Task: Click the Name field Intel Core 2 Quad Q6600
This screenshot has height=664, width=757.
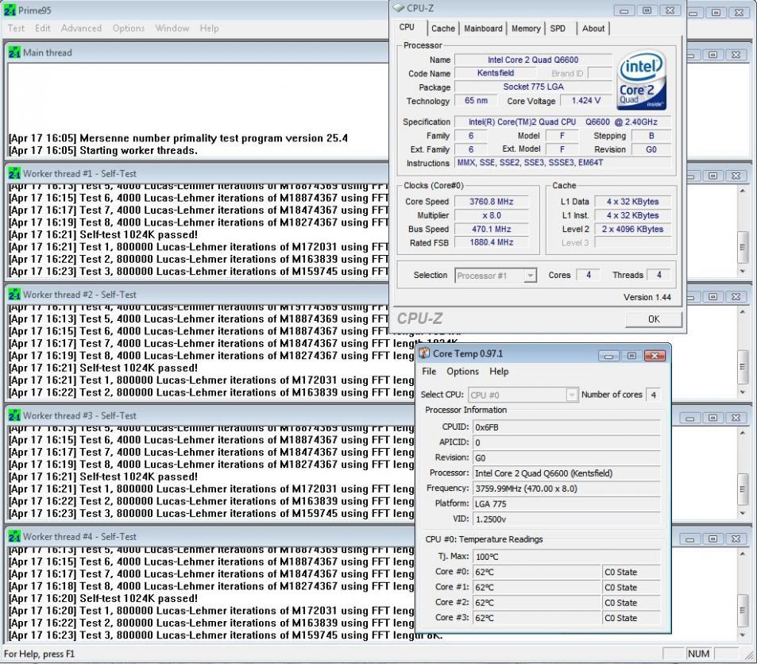Action: (533, 60)
